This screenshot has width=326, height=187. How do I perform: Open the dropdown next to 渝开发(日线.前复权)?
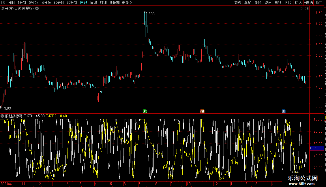(37, 9)
